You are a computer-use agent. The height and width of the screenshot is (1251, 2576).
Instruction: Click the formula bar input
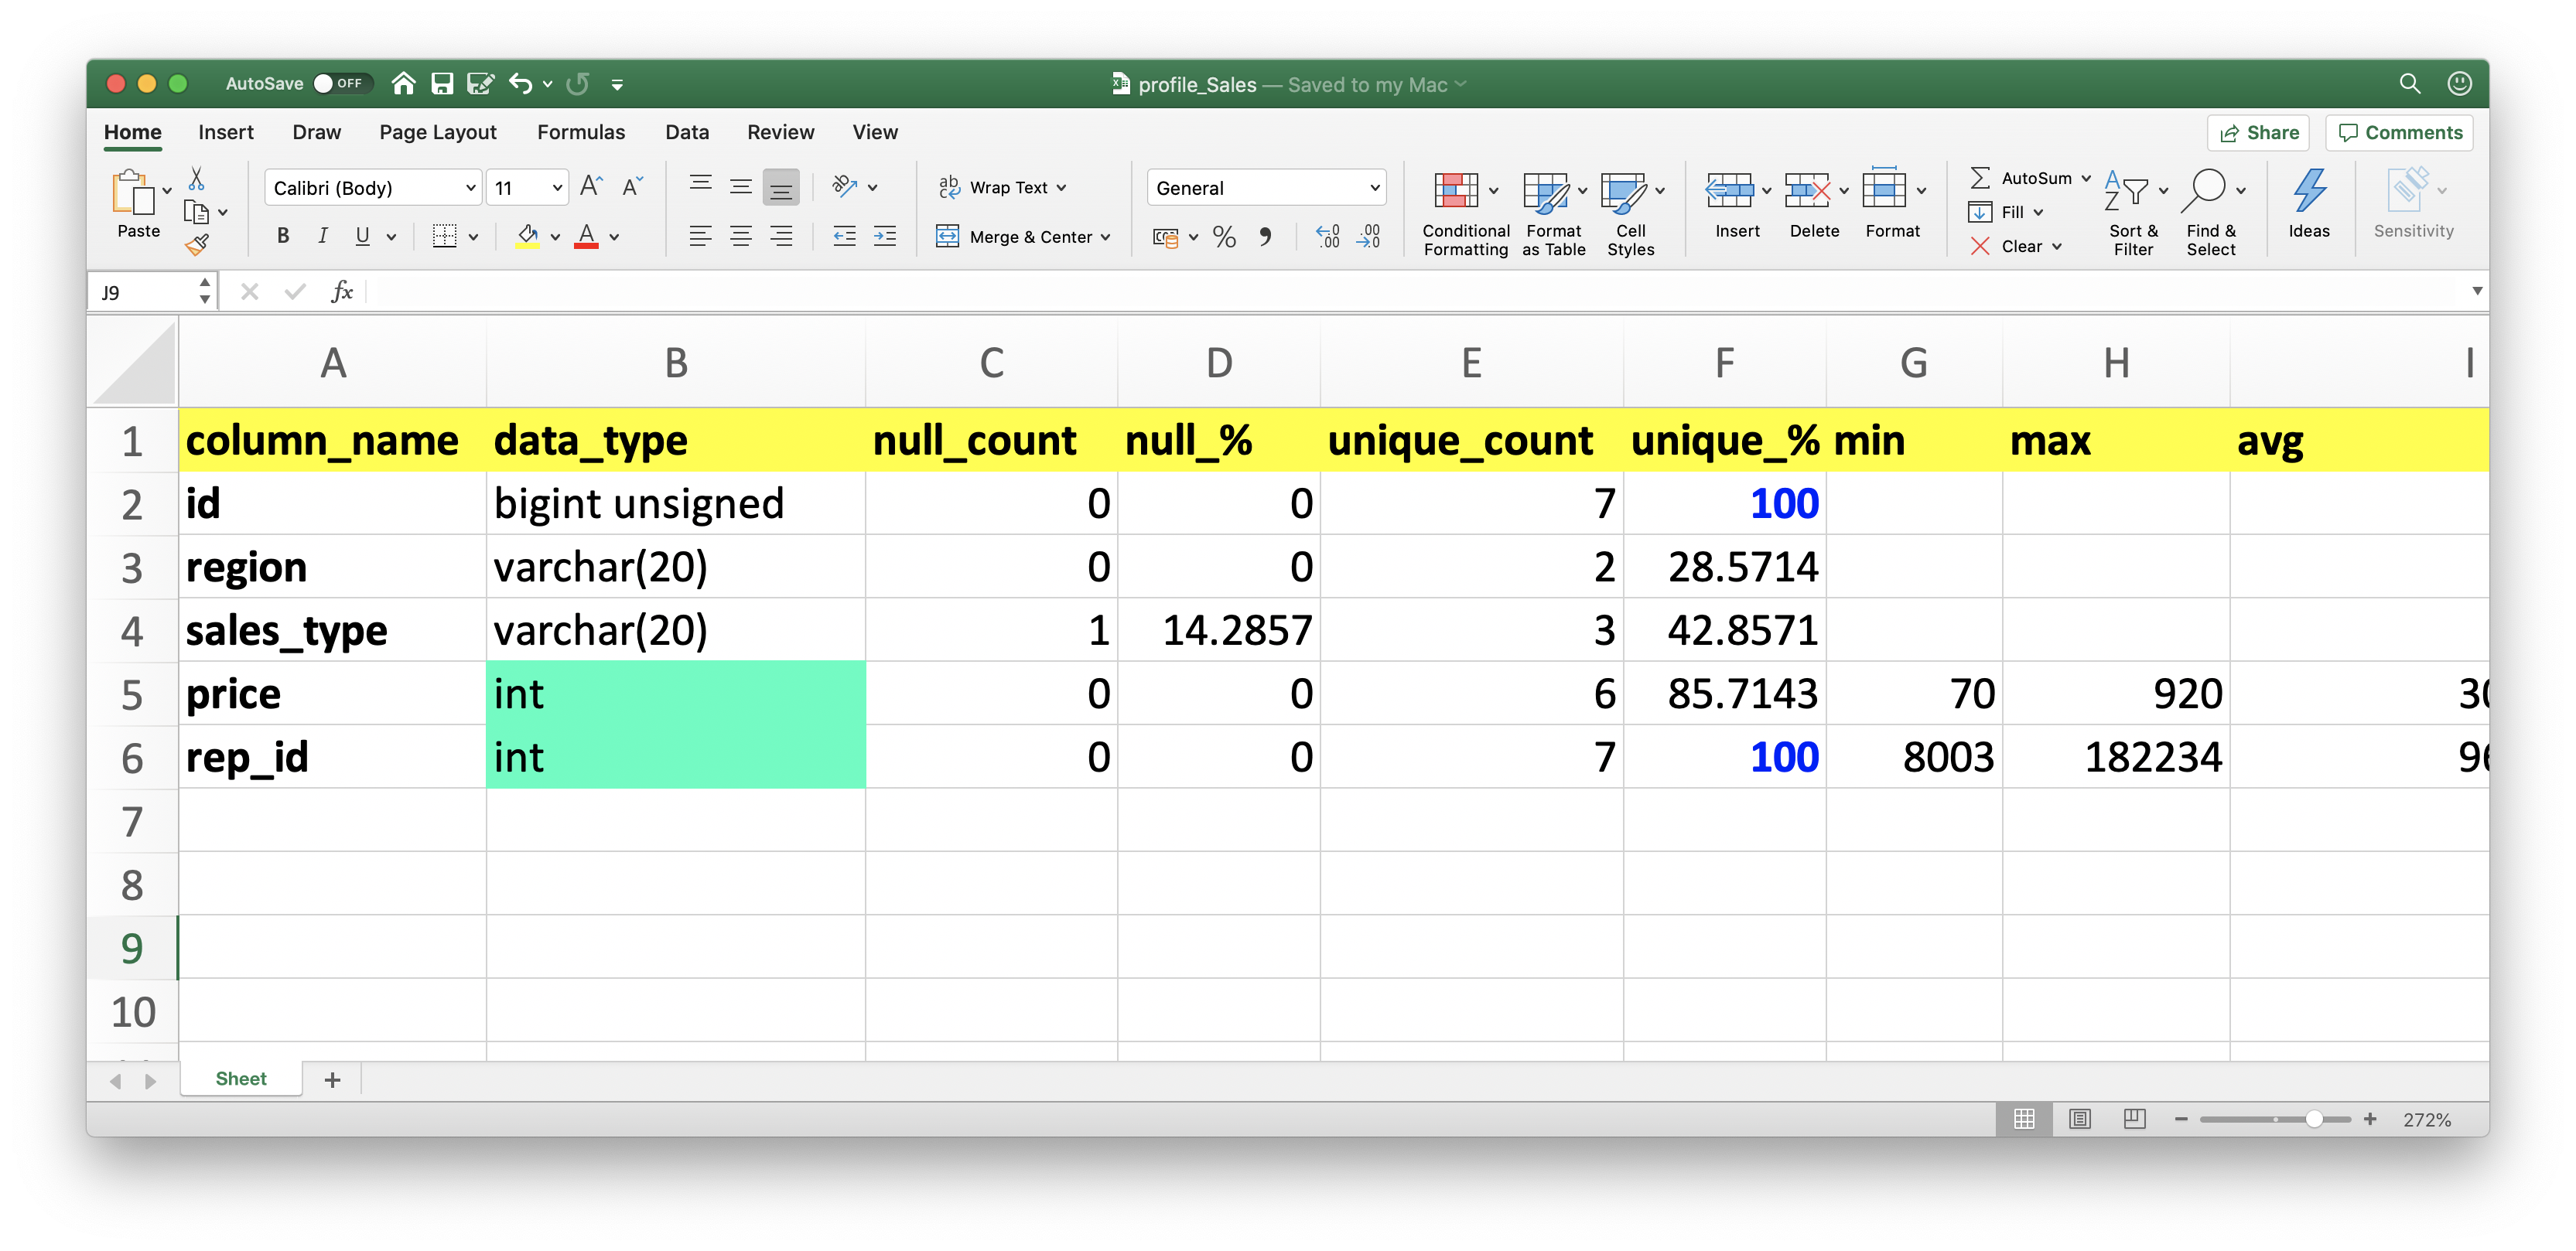click(1415, 291)
